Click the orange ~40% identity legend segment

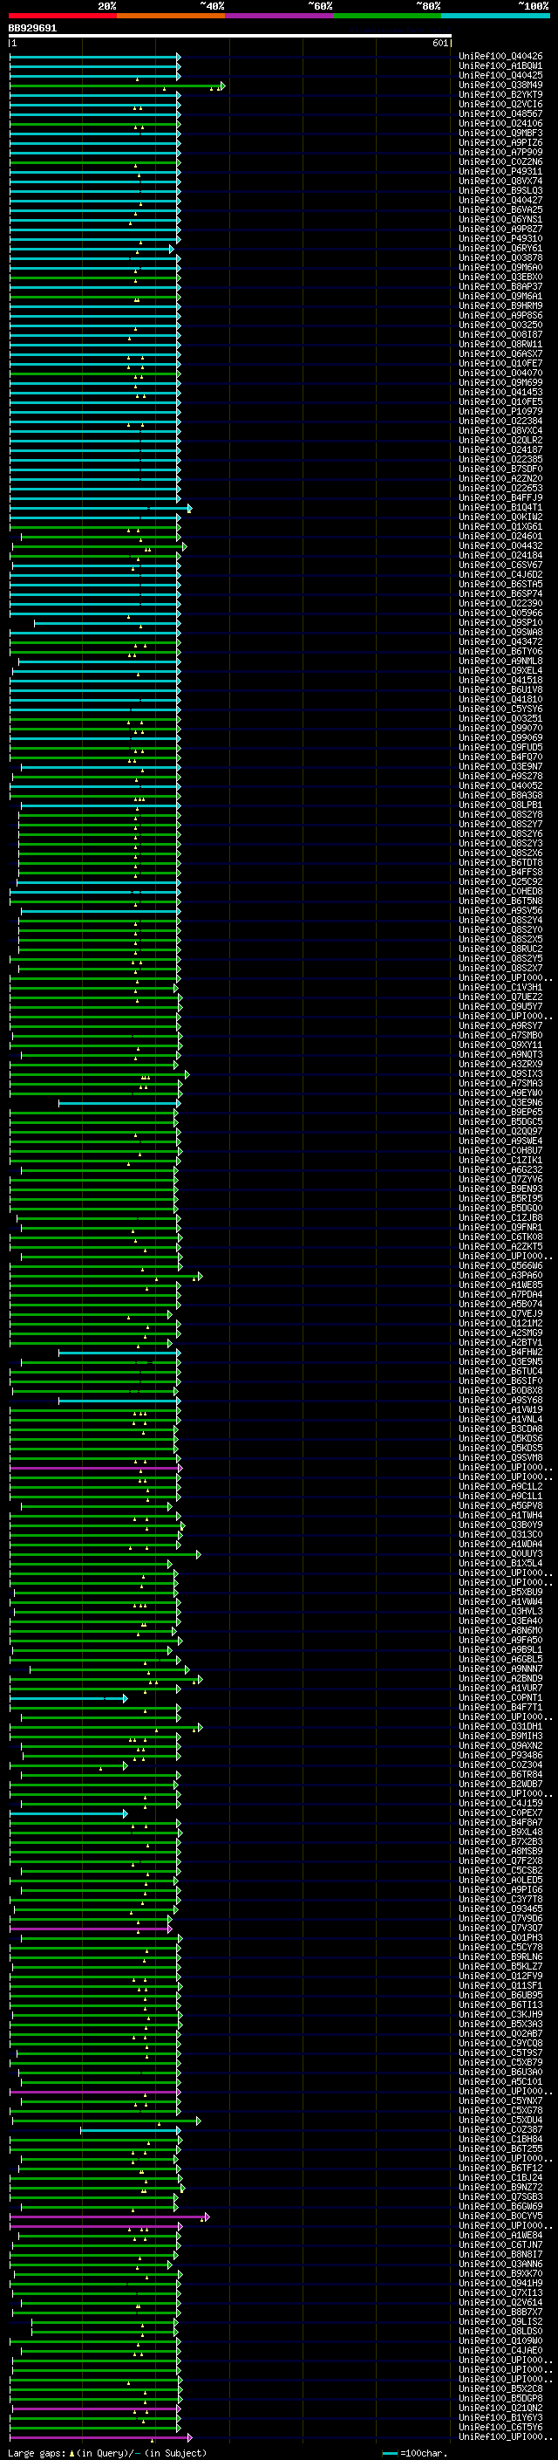(x=171, y=16)
